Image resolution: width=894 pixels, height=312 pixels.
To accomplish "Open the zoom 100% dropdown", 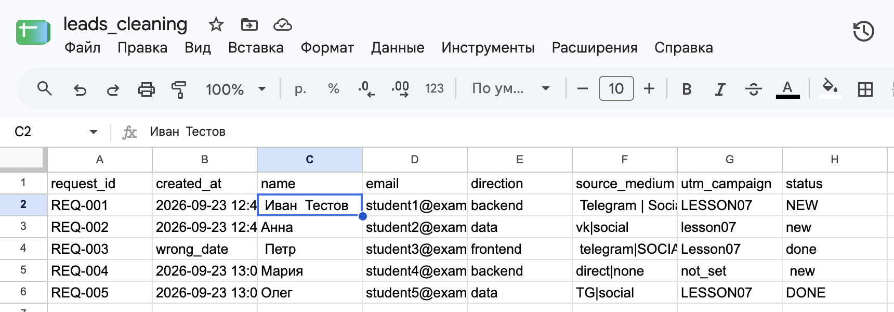I will click(236, 89).
